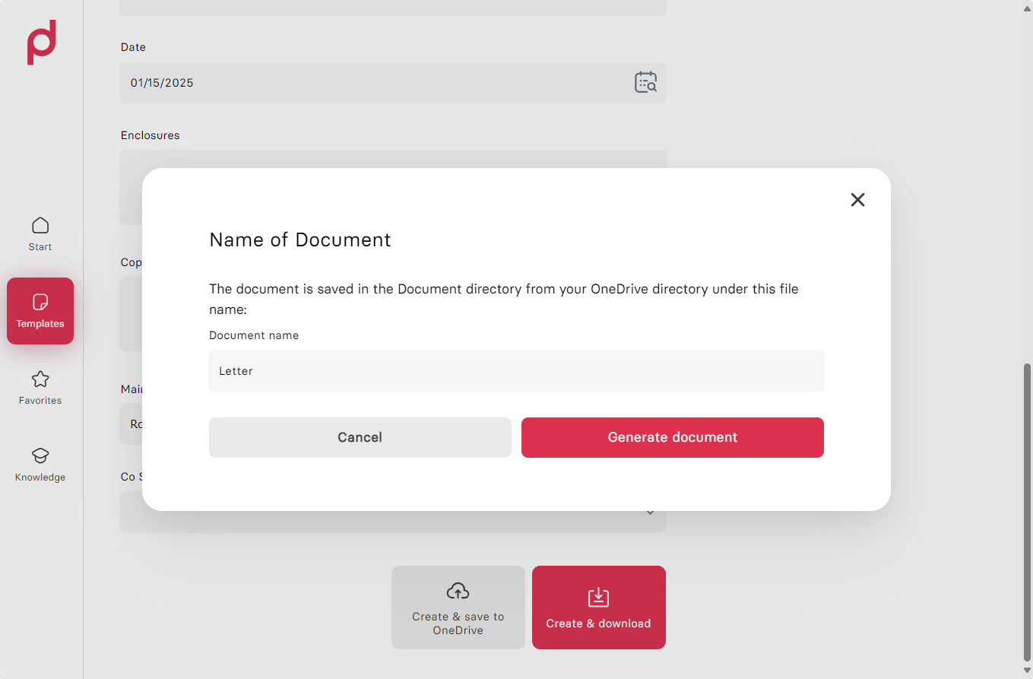Click Create & download
This screenshot has width=1033, height=679.
point(599,608)
